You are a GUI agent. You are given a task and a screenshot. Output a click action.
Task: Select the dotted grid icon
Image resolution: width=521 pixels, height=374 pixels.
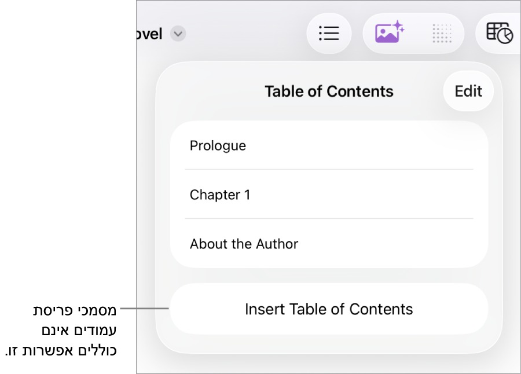(442, 34)
